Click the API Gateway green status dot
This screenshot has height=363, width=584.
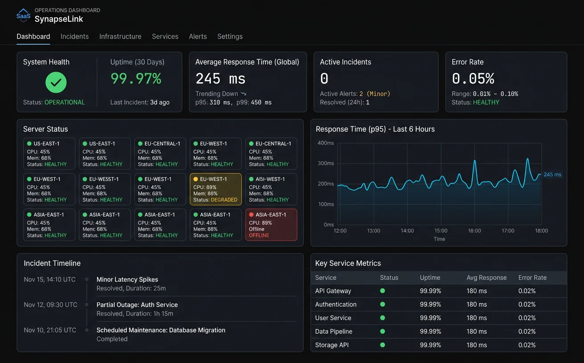(382, 291)
